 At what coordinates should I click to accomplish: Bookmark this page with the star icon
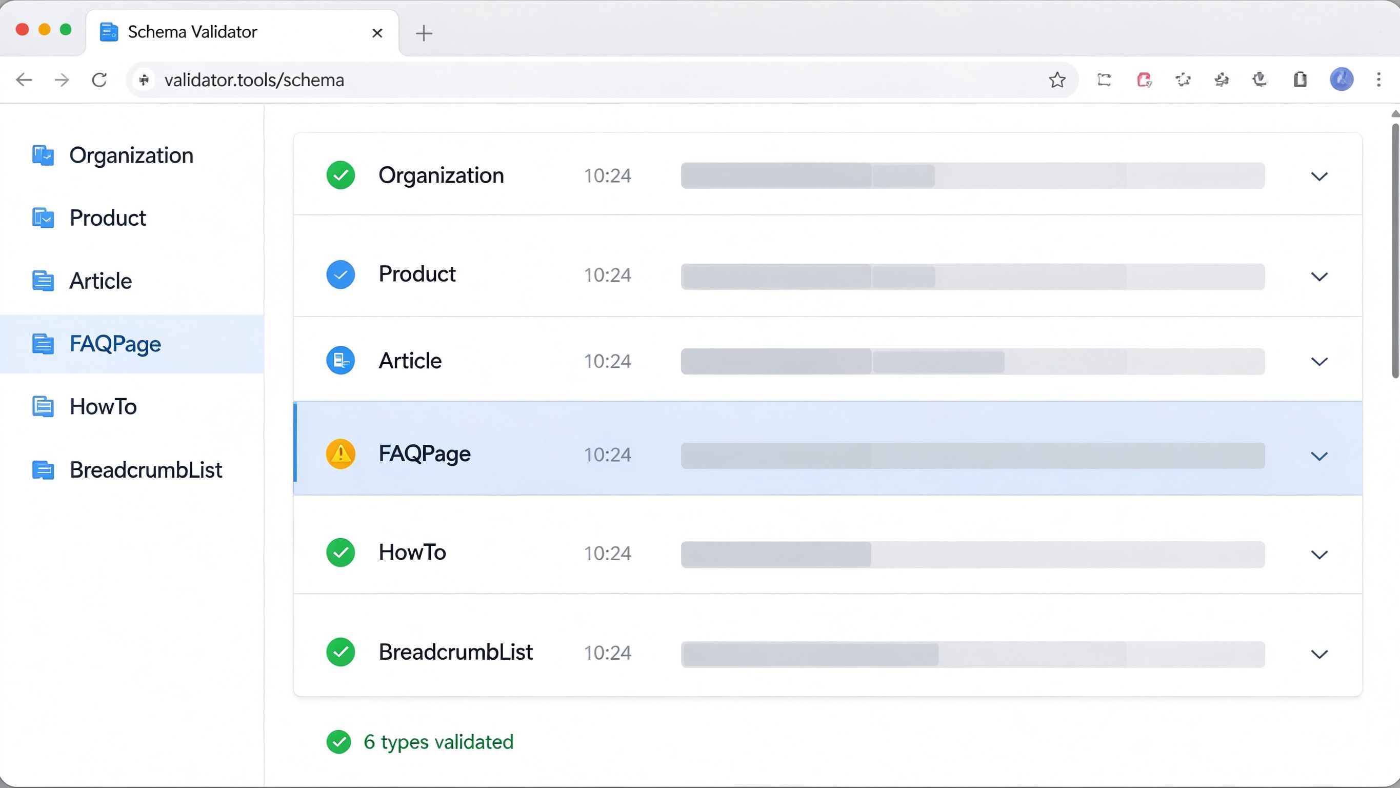point(1057,80)
